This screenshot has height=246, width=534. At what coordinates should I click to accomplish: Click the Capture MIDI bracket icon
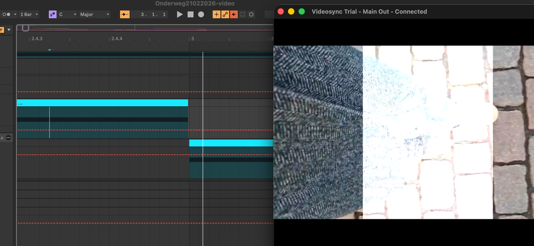(243, 14)
